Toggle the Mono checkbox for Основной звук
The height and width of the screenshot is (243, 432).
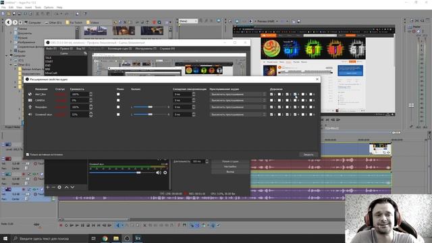tap(118, 114)
